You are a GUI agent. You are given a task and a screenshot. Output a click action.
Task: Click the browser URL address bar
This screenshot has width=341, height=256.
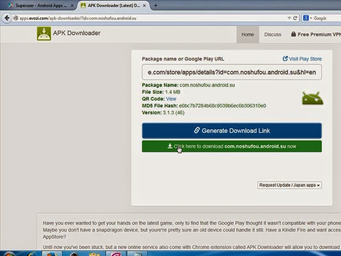point(152,18)
